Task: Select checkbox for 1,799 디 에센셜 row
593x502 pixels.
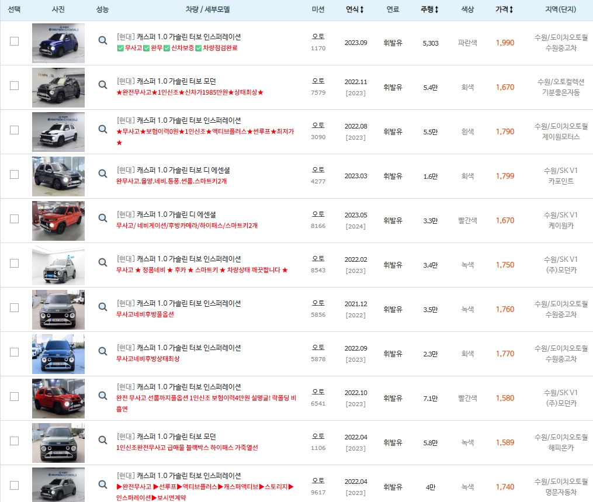Action: [x=15, y=174]
